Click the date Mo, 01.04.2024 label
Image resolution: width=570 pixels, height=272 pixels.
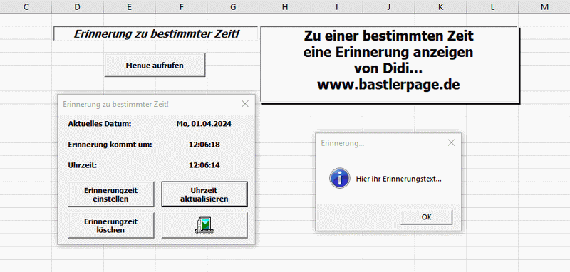coord(204,124)
